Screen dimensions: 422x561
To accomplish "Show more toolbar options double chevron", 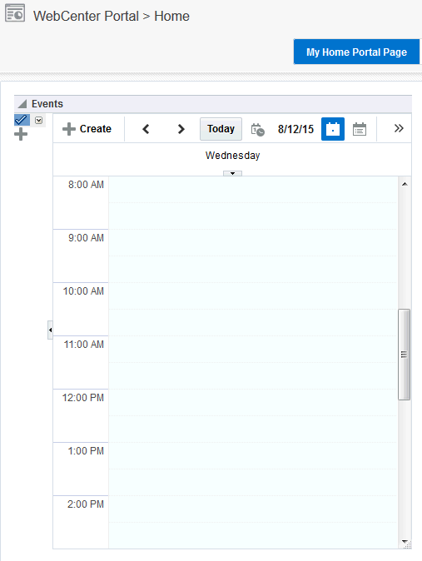I will pos(399,128).
